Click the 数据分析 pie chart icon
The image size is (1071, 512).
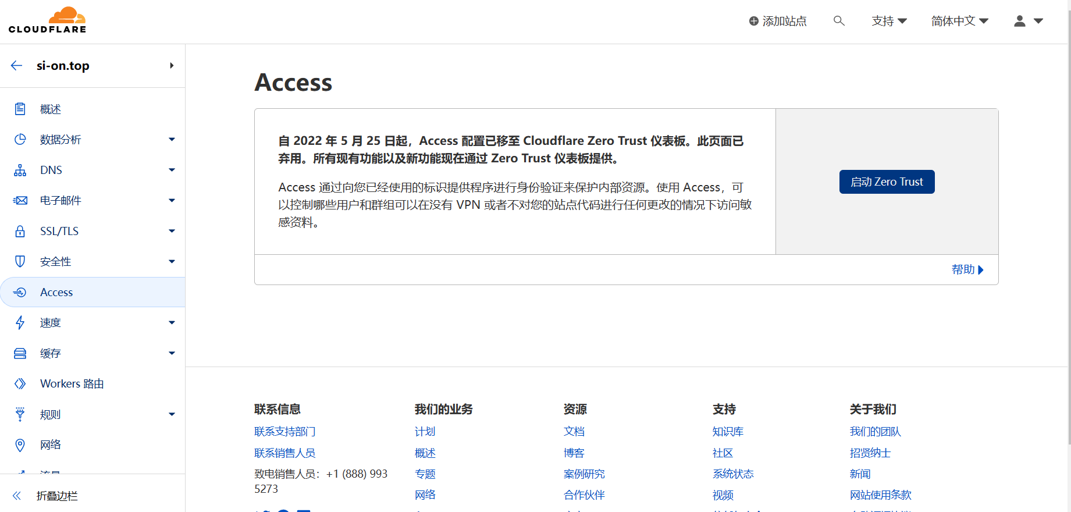click(20, 140)
